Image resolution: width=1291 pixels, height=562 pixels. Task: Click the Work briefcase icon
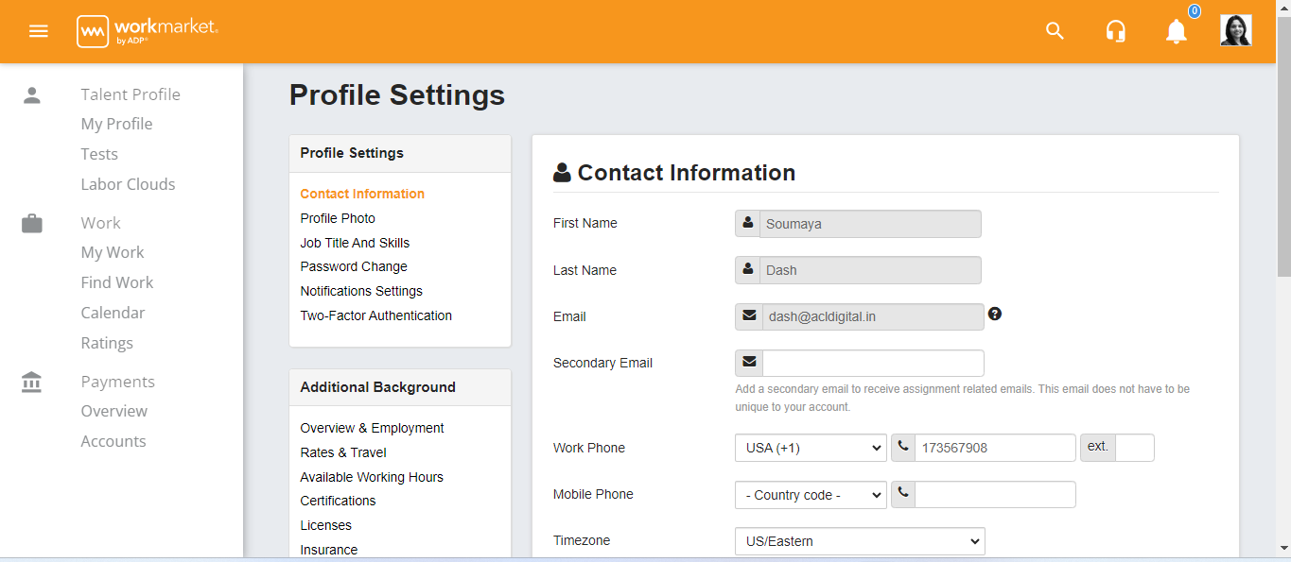click(31, 222)
